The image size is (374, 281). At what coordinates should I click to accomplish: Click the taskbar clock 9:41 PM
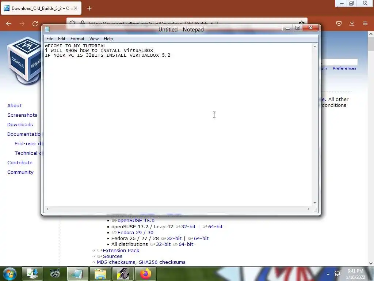[355, 274]
